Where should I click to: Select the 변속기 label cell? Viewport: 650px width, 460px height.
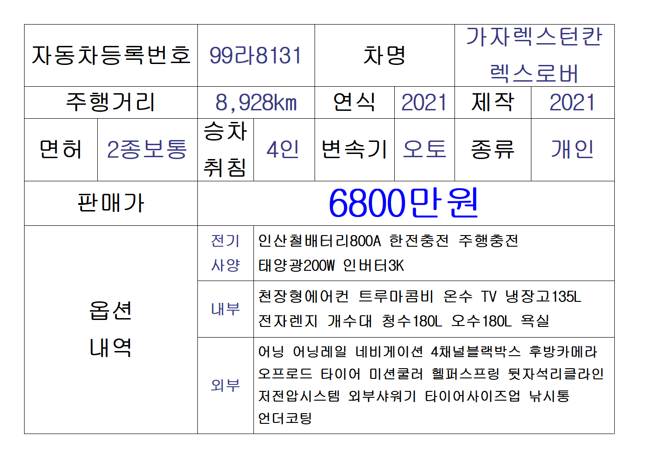(x=354, y=150)
